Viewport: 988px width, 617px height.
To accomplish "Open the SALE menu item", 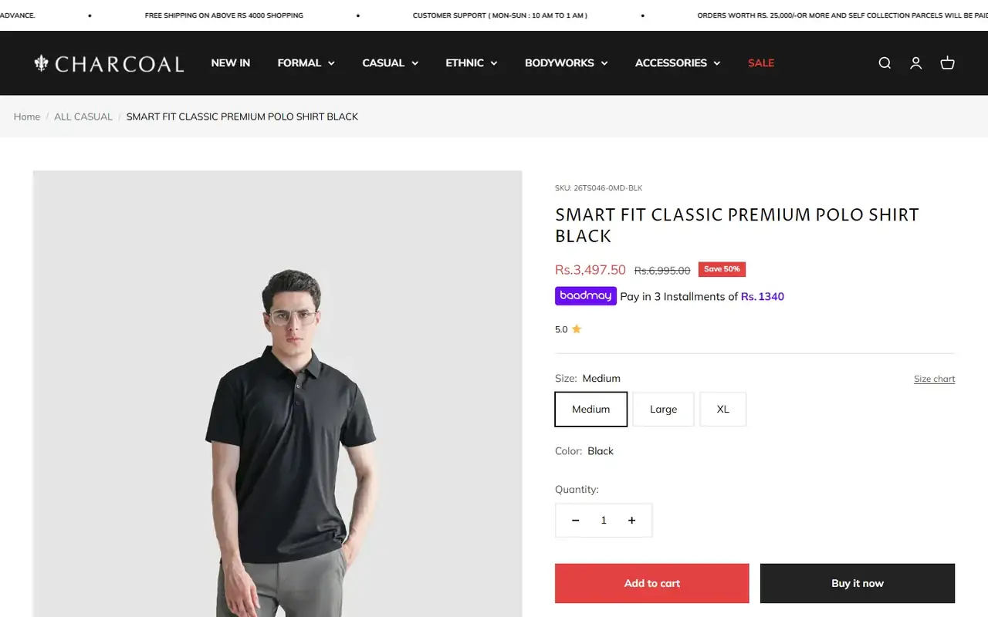I will click(761, 63).
